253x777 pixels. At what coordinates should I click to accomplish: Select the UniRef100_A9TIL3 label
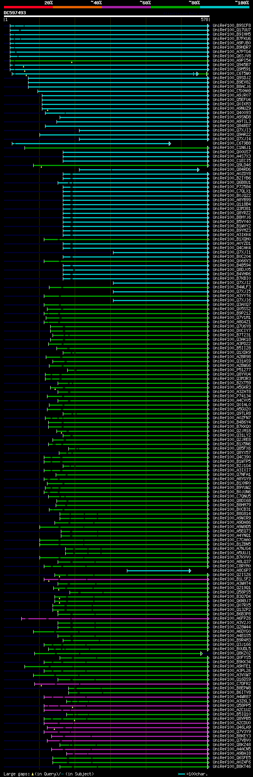click(232, 122)
